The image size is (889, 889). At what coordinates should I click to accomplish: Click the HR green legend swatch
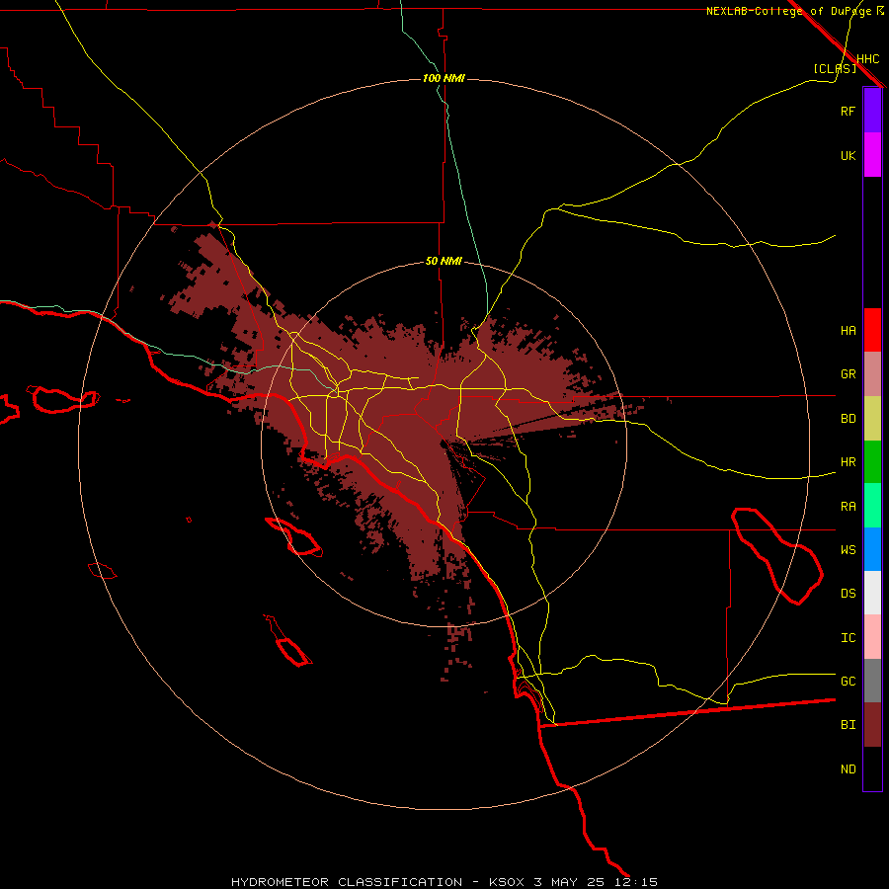(872, 462)
